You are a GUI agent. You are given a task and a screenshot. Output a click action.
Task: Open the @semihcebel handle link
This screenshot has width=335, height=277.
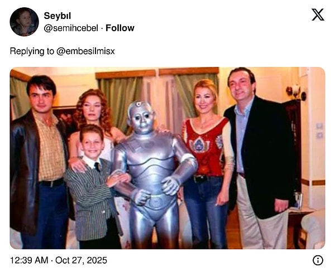tap(71, 28)
